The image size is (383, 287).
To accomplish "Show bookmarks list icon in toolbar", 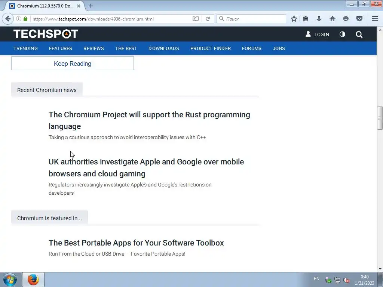I will [x=305, y=19].
